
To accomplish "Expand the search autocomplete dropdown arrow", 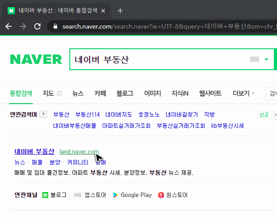I will click(x=266, y=59).
